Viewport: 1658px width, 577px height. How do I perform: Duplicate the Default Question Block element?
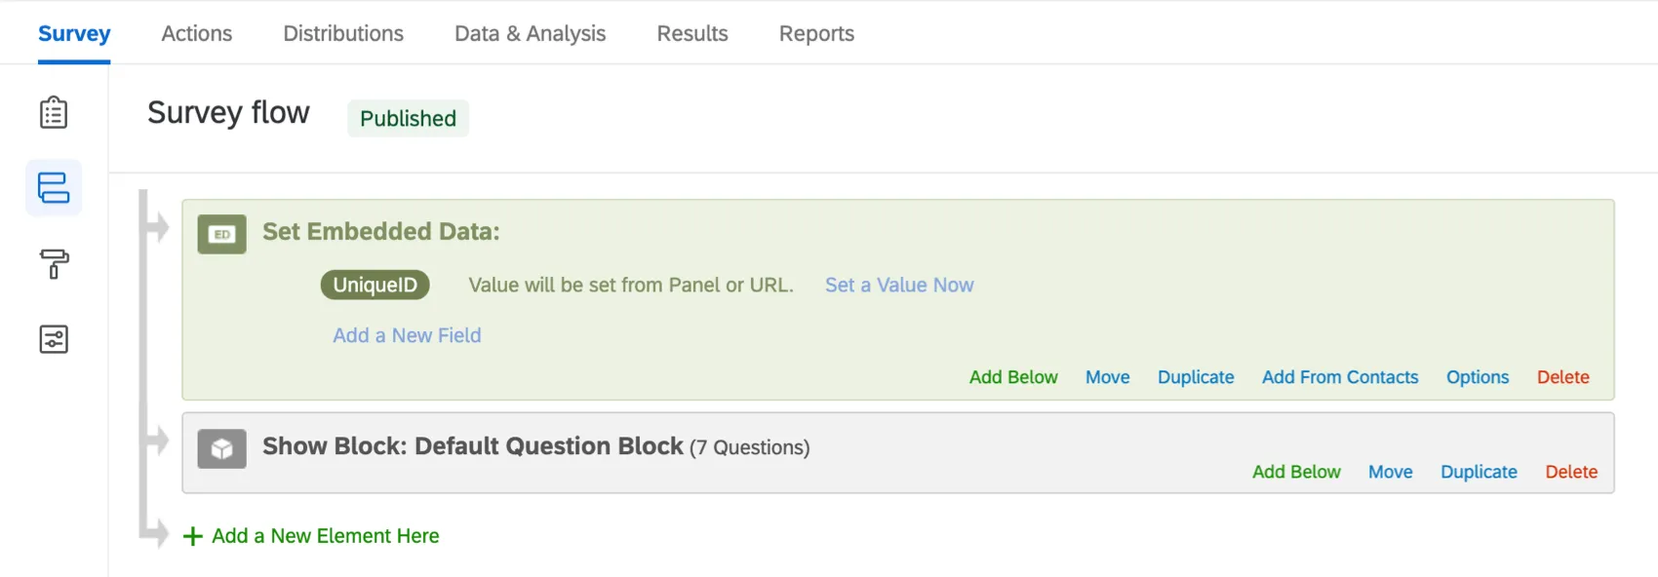click(1479, 472)
